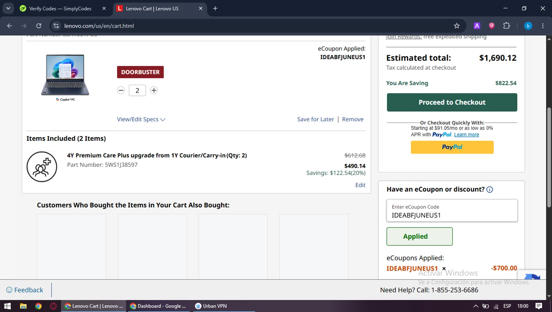The width and height of the screenshot is (552, 312).
Task: Click the DOORBUSTER badge
Action: coord(140,72)
